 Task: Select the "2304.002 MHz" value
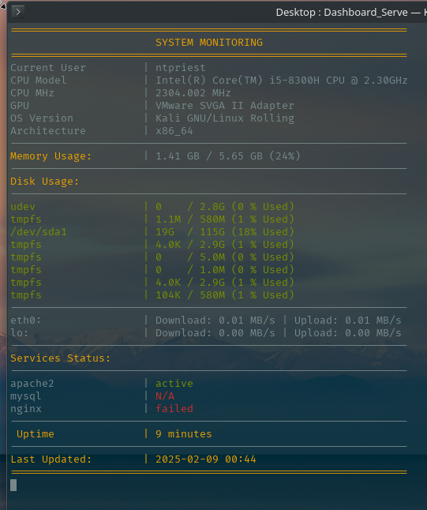(193, 93)
